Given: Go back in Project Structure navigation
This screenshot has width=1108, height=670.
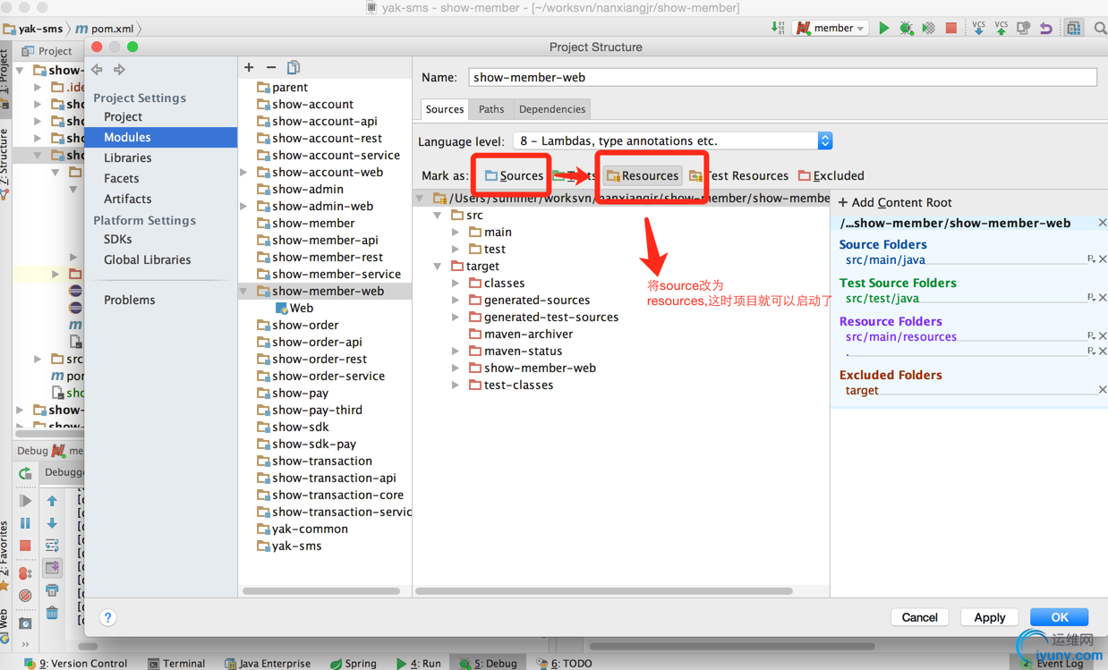Looking at the screenshot, I should pyautogui.click(x=97, y=69).
